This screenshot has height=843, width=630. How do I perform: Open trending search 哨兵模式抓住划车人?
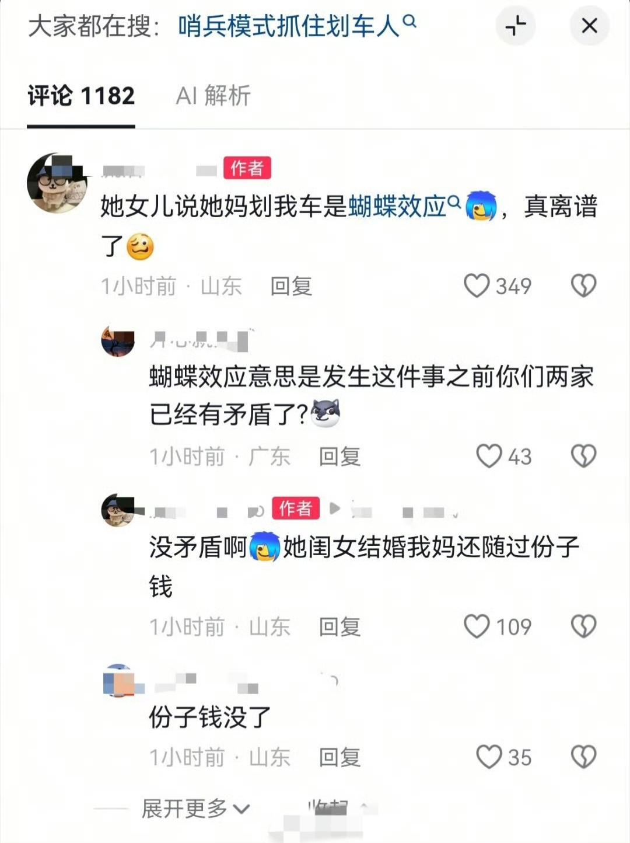297,26
